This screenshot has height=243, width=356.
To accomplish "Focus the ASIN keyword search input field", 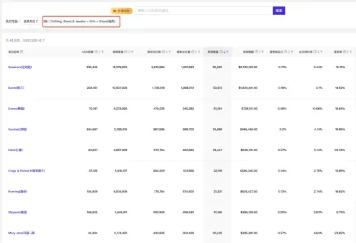I will click(x=204, y=10).
